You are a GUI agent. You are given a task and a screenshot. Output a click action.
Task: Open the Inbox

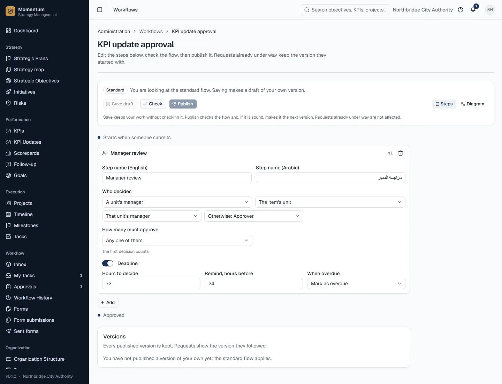(44, 264)
